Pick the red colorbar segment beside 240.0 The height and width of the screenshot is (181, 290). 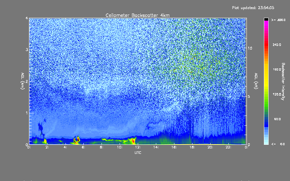pos(266,45)
